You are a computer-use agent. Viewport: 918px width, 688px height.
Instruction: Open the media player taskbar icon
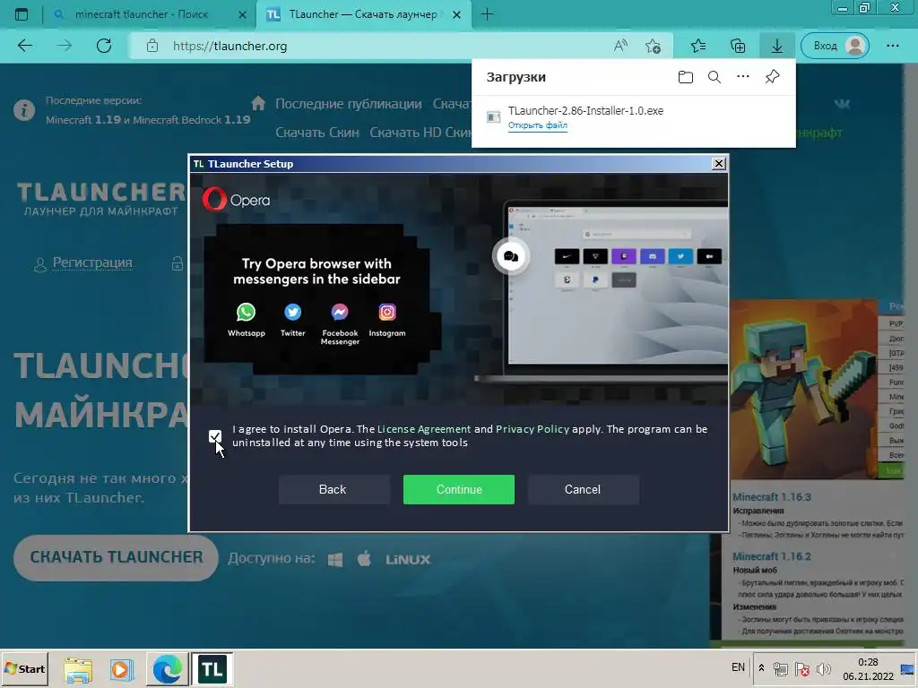121,669
